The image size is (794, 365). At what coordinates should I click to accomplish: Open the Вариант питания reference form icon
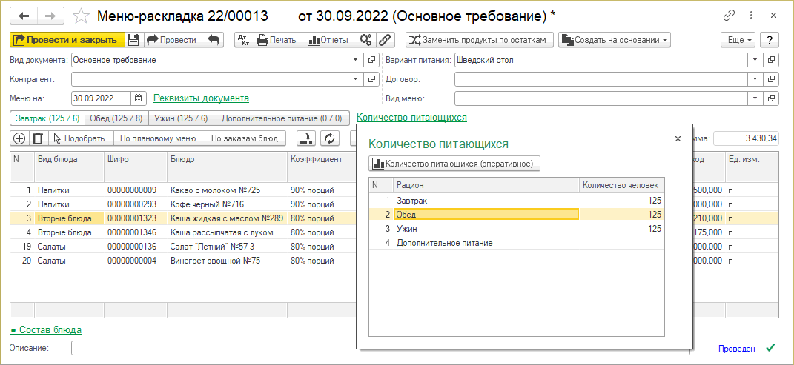click(x=771, y=60)
